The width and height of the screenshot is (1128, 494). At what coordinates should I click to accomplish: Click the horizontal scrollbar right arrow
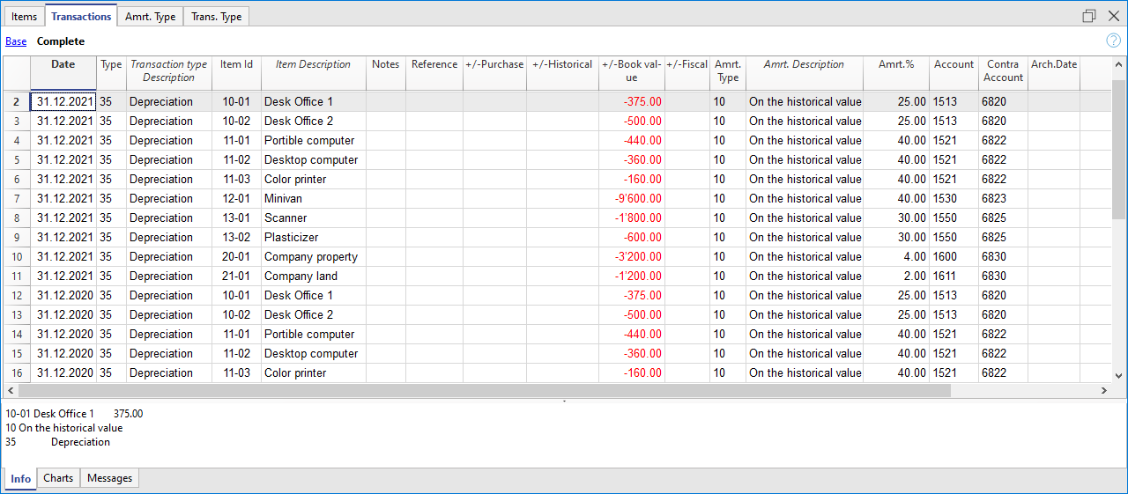tap(1103, 390)
